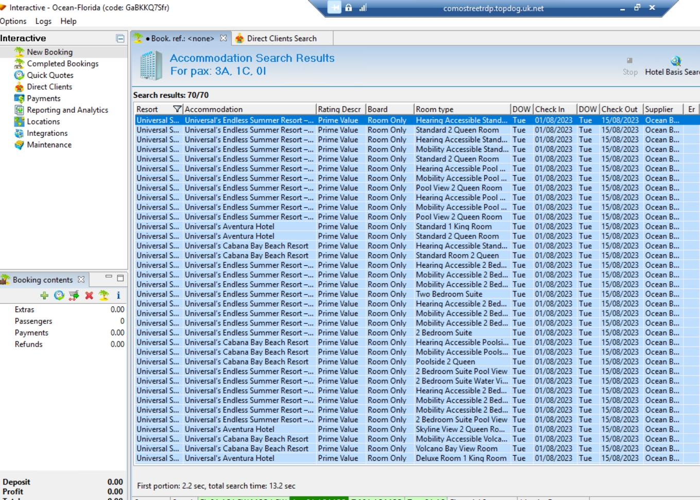Open Completed Bookings from the sidebar
The image size is (700, 500).
tap(62, 63)
